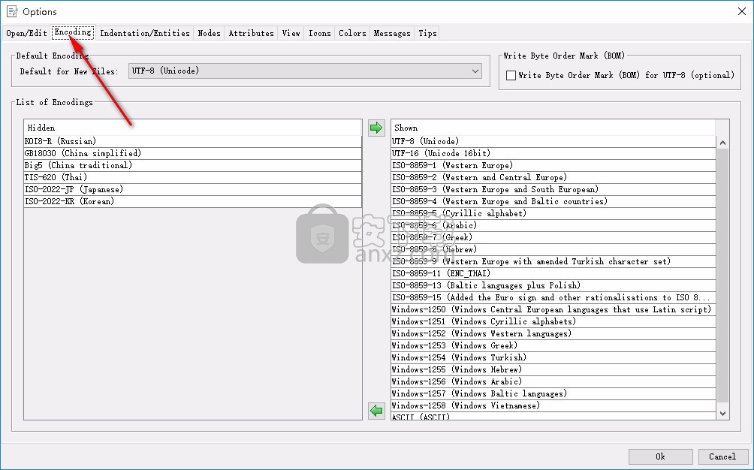Select ISO-2022-KR (Korean) row

coord(192,201)
